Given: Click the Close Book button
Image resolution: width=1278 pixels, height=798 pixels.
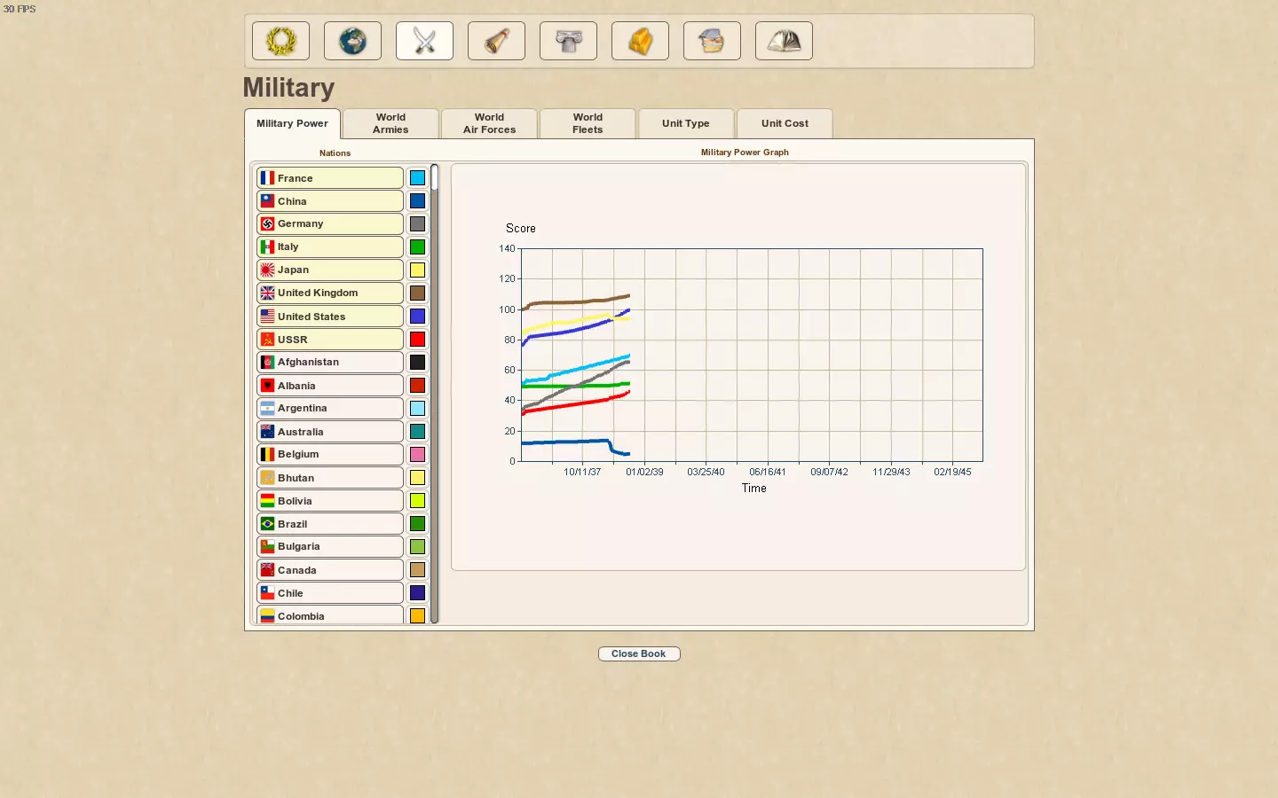Looking at the screenshot, I should click(x=639, y=653).
